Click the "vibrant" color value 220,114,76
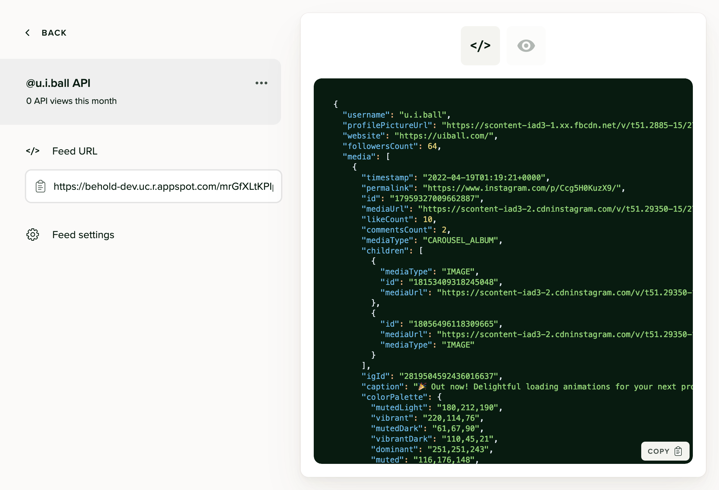Screen dimensions: 719x490 [x=451, y=418]
